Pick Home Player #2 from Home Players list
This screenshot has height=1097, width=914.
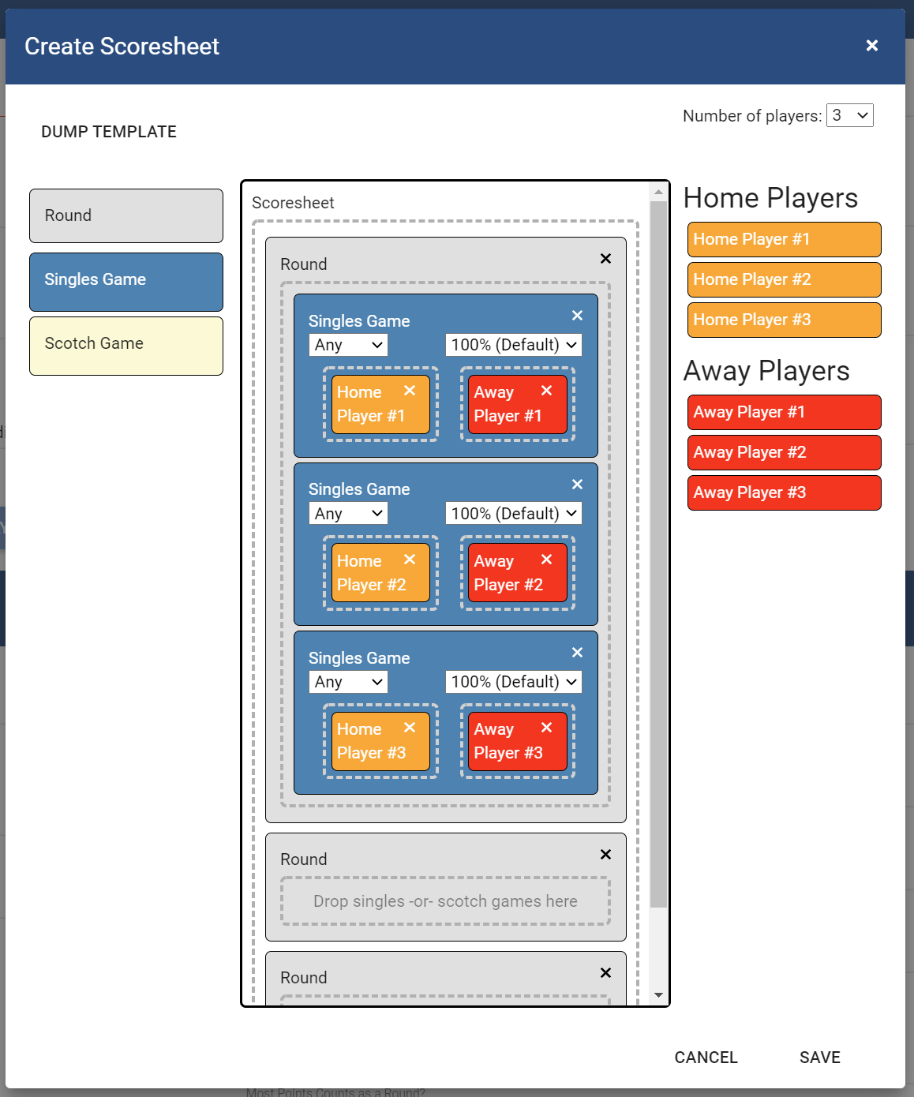click(784, 279)
